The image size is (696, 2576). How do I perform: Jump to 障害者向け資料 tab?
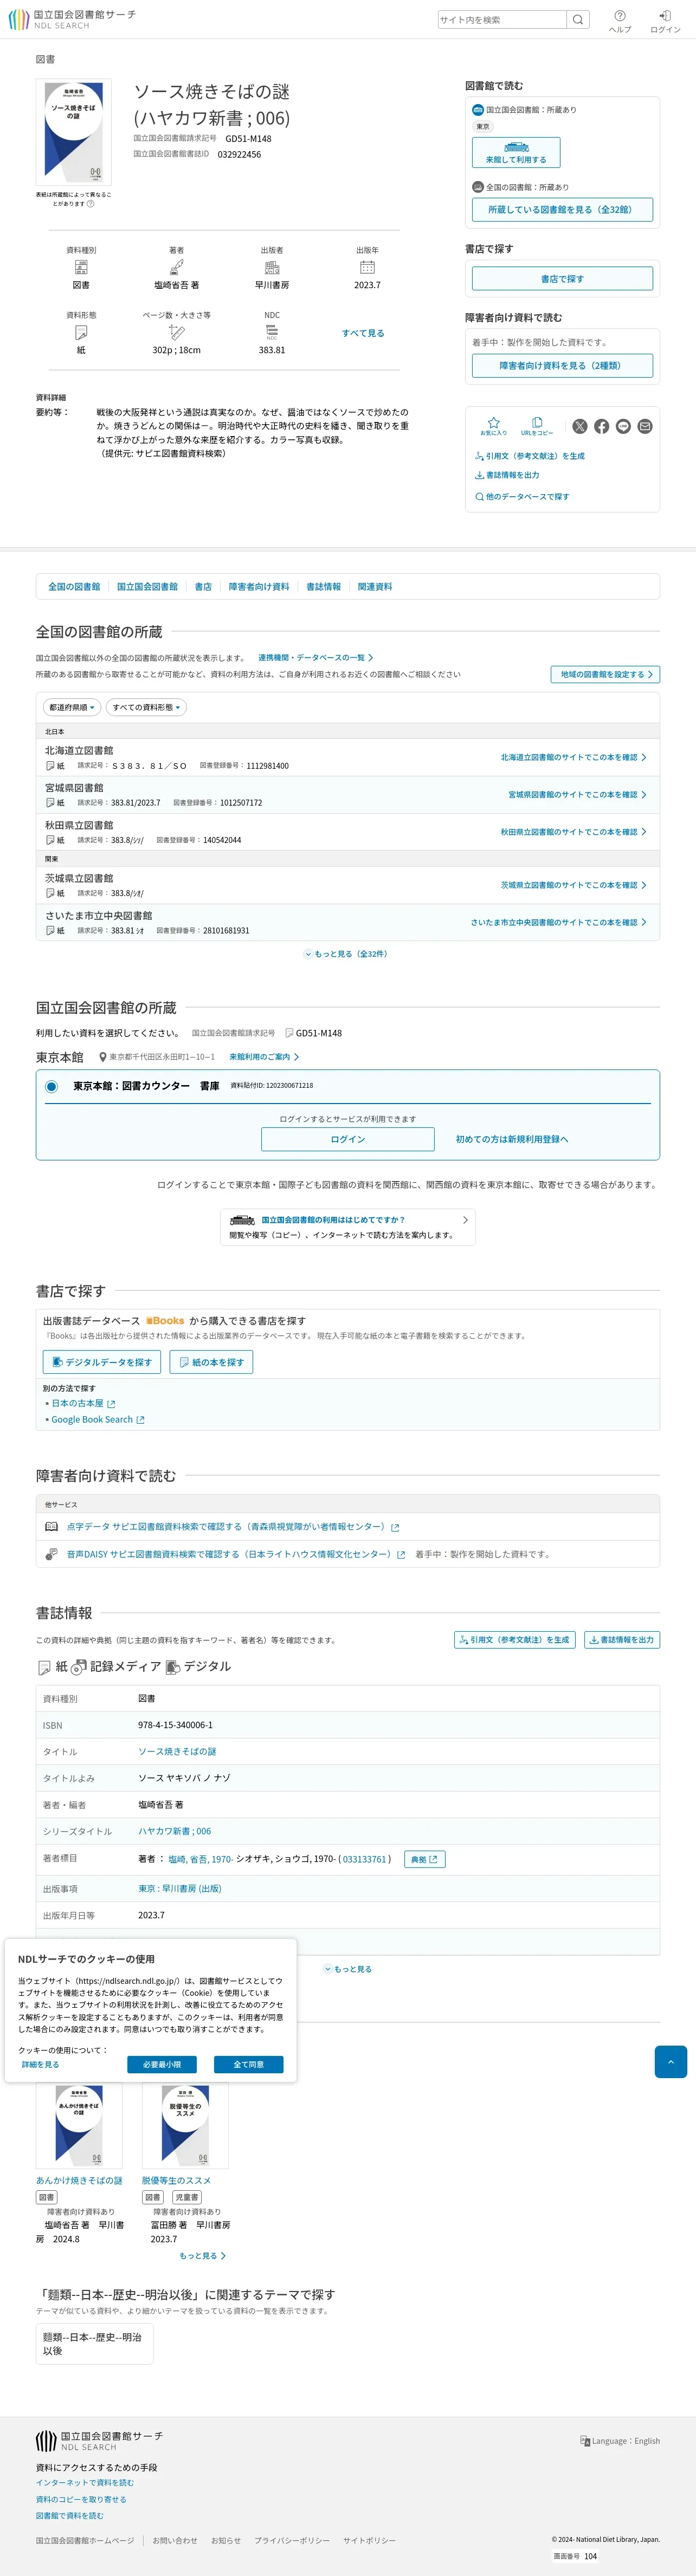coord(259,586)
